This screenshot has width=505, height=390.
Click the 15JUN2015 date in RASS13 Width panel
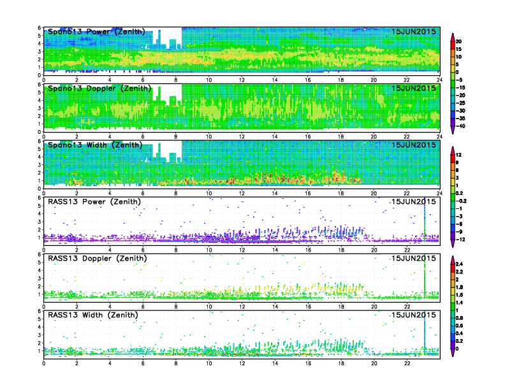click(x=414, y=315)
